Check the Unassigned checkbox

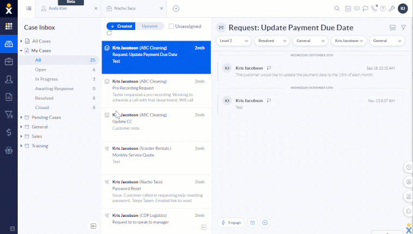click(x=171, y=27)
